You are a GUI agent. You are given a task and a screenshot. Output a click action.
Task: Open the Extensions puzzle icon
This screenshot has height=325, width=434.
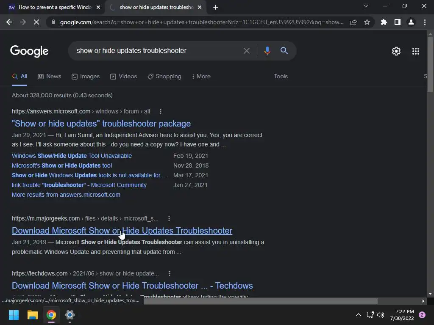pos(384,22)
